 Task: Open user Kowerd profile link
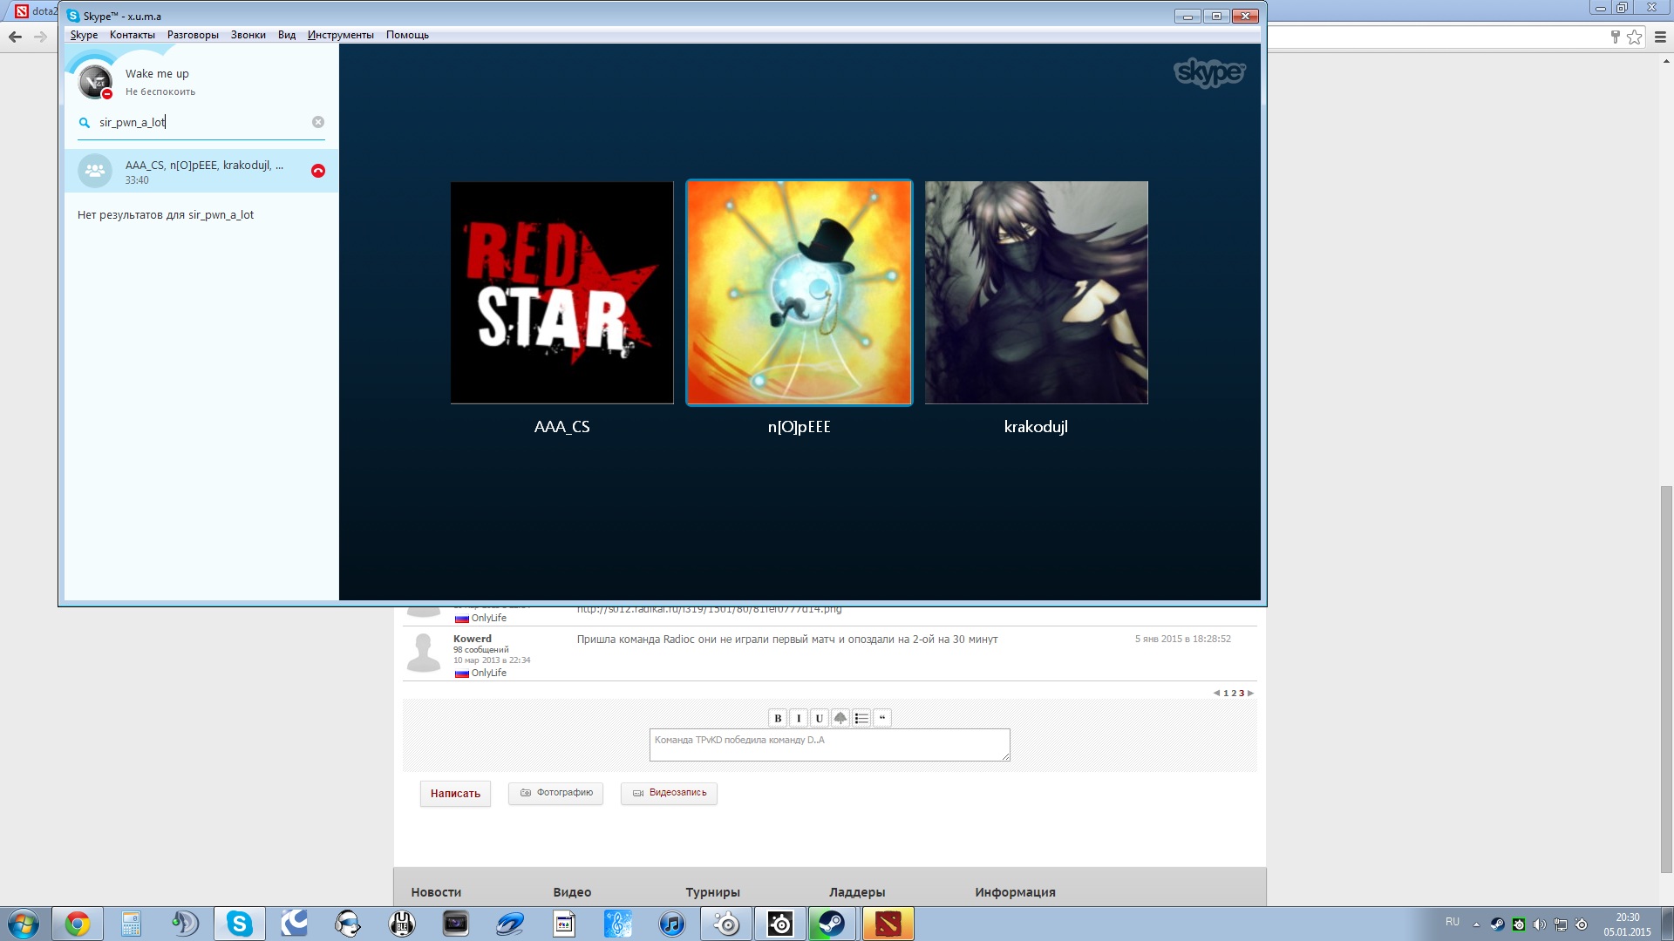pos(473,639)
